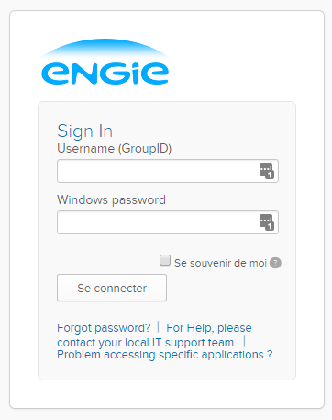Follow contact your local IT support team text
The height and width of the screenshot is (420, 332).
(x=147, y=342)
